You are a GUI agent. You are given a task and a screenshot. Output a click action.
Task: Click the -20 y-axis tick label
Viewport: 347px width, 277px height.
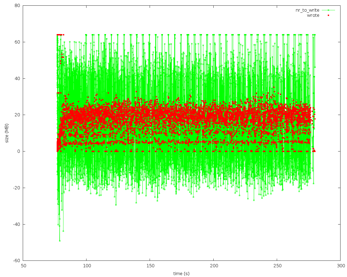point(17,188)
